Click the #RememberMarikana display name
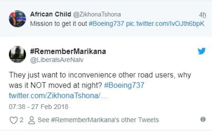212x132 pixels. (68, 51)
